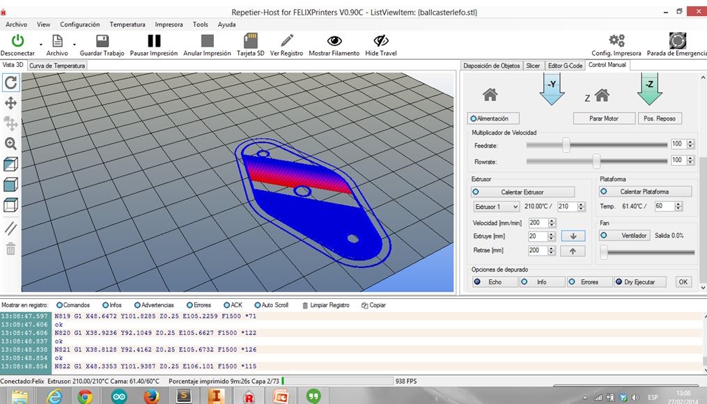Toggle Dry Ejecutar debug option
This screenshot has height=404, width=707.
click(x=640, y=282)
